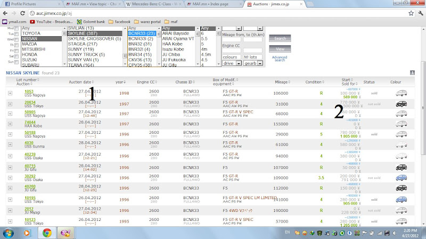Viewport: 426px width, 239px height.
Task: Sort results by the year column
Action: tap(120, 82)
